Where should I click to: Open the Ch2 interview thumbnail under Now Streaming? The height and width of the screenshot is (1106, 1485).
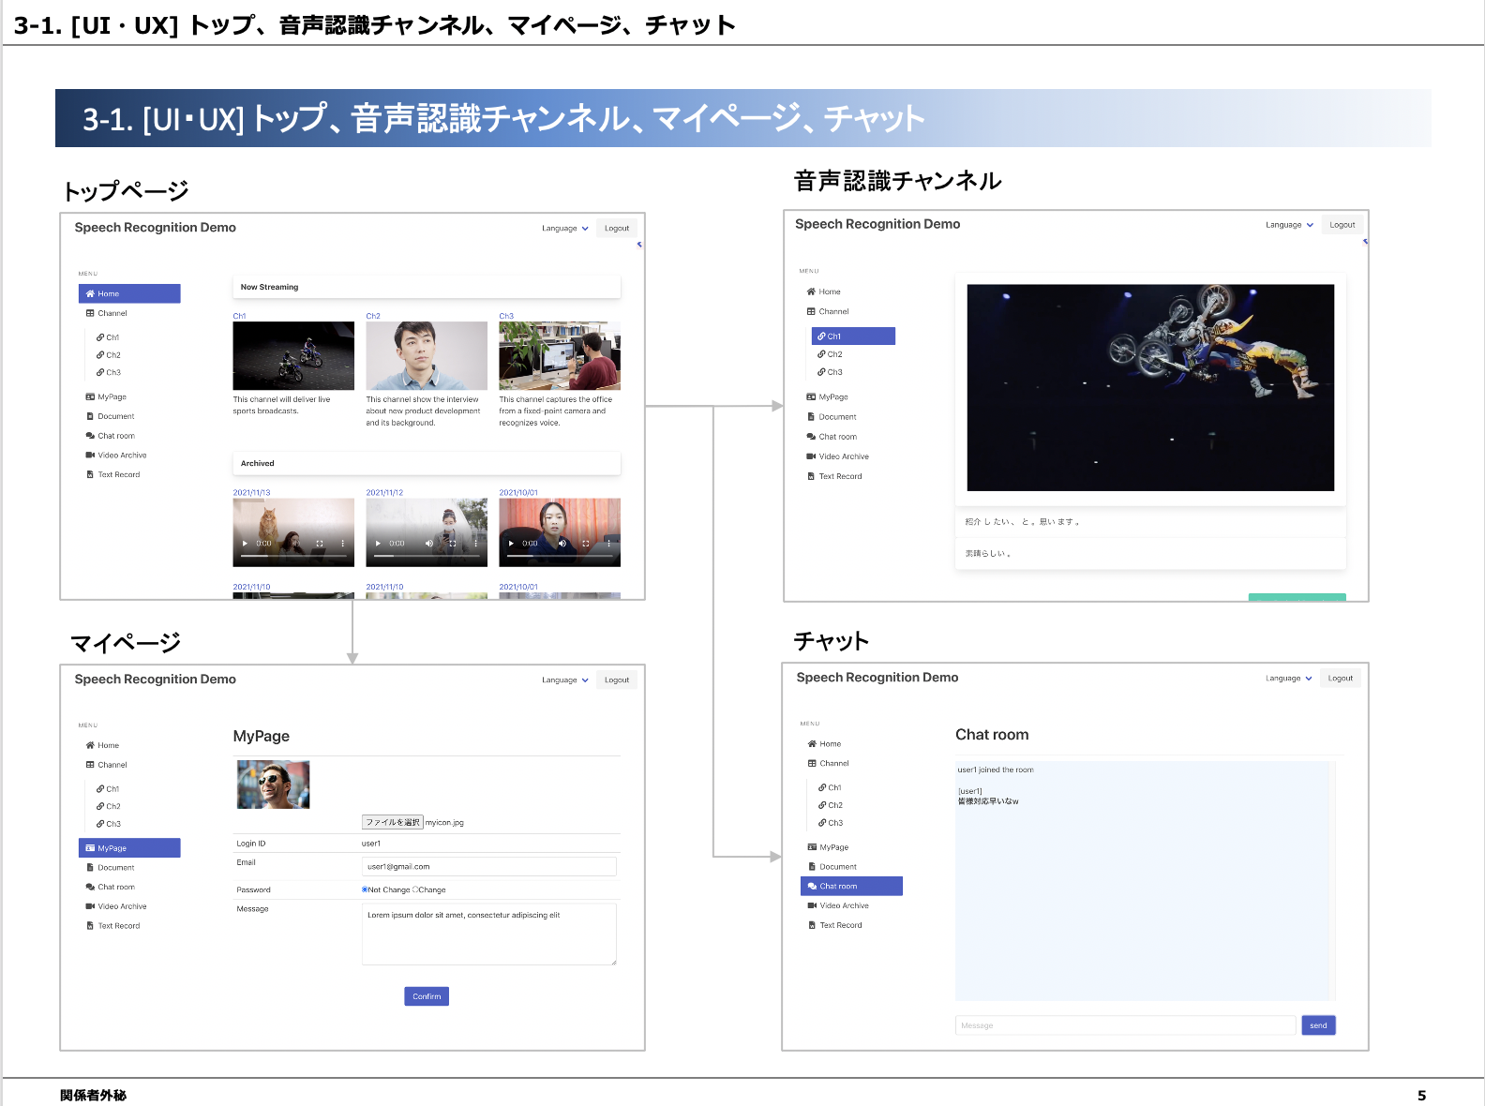[427, 356]
